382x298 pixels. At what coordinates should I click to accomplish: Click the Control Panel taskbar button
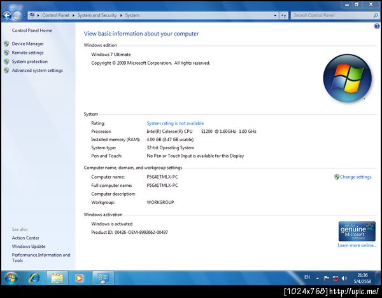coord(103,278)
